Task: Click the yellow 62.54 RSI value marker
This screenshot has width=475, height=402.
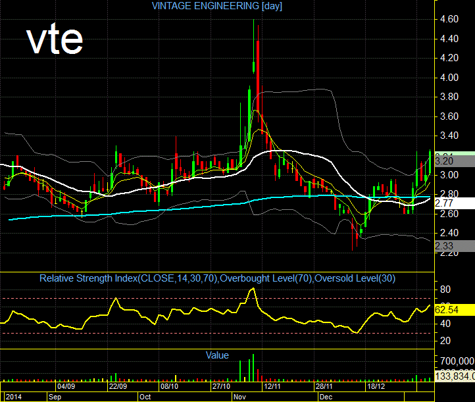Action: pos(455,310)
